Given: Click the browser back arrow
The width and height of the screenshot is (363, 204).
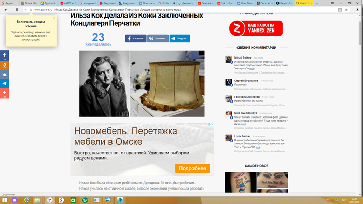Looking at the screenshot, I should coord(6,10).
